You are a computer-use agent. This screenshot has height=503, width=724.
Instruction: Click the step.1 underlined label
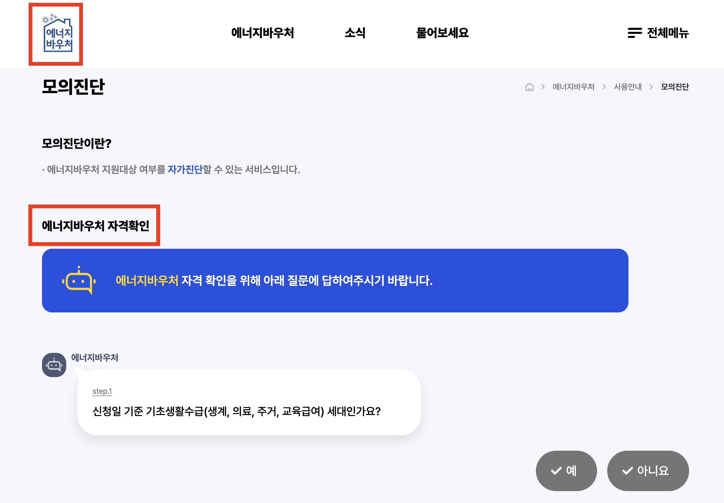tap(102, 392)
